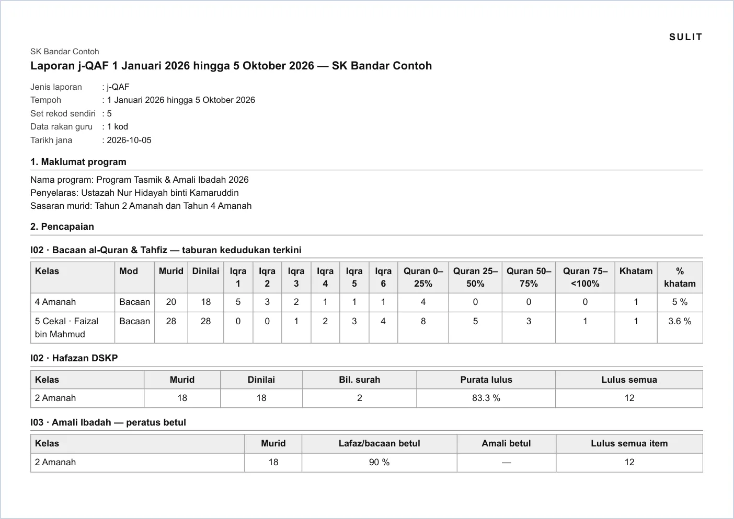Click the 5 Cekal Faizal bin Mahmud cell
This screenshot has width=734, height=519.
click(73, 327)
